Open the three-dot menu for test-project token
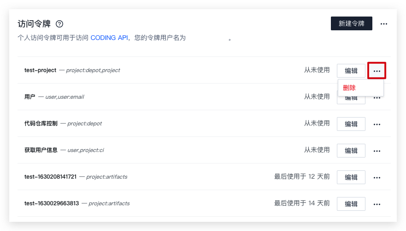Image resolution: width=406 pixels, height=231 pixels. point(377,71)
